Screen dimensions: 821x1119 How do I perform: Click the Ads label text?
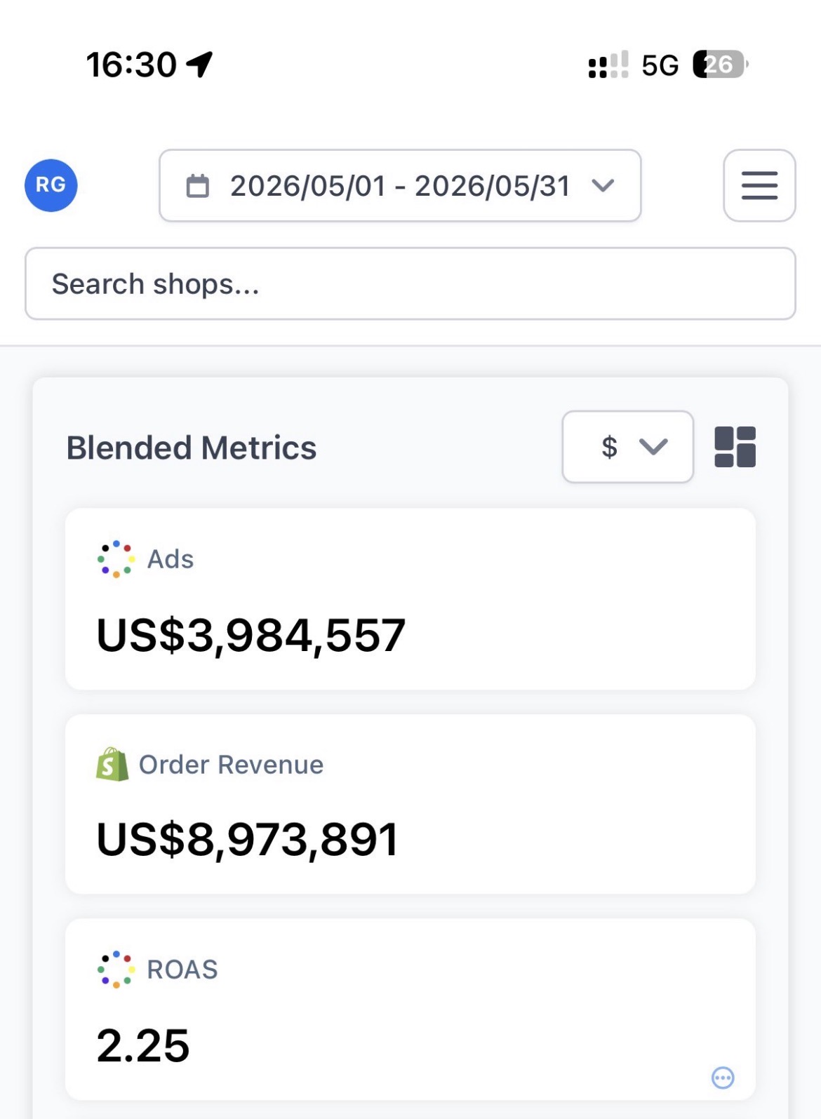tap(171, 559)
